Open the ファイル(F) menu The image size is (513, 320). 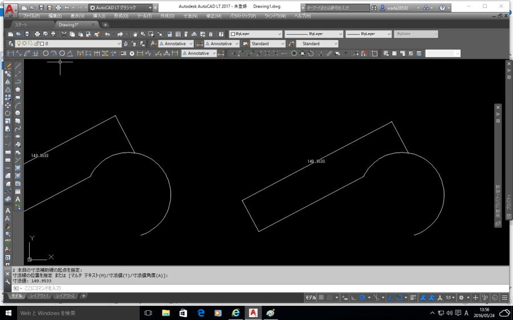pyautogui.click(x=31, y=16)
